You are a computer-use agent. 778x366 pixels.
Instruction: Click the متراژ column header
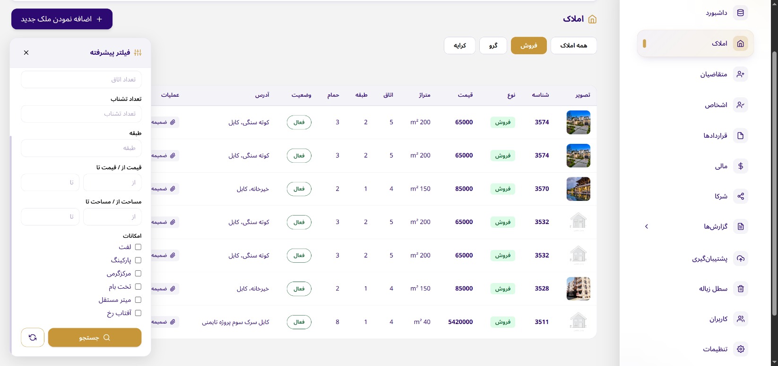[x=424, y=95]
